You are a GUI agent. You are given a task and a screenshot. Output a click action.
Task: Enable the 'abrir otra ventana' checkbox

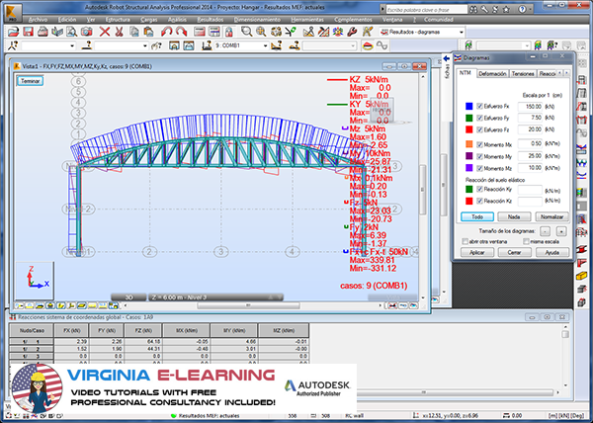tap(465, 241)
